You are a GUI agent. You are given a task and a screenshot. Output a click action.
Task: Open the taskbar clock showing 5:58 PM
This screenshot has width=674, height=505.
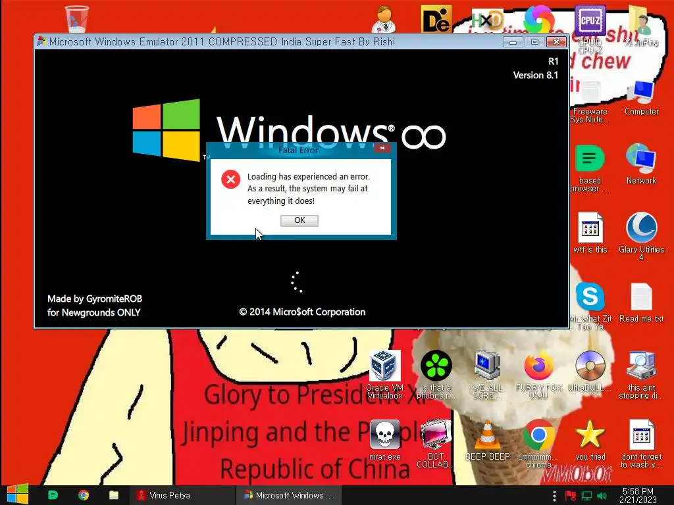pos(638,495)
